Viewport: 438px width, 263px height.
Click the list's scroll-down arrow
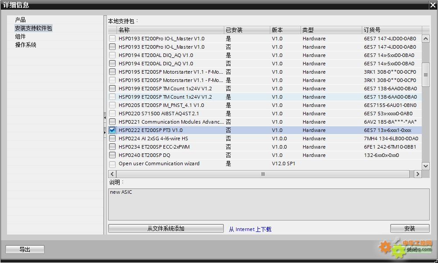click(426, 166)
